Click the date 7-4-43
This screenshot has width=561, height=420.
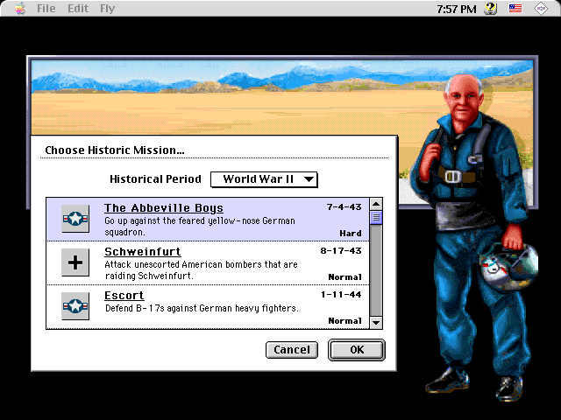[344, 207]
